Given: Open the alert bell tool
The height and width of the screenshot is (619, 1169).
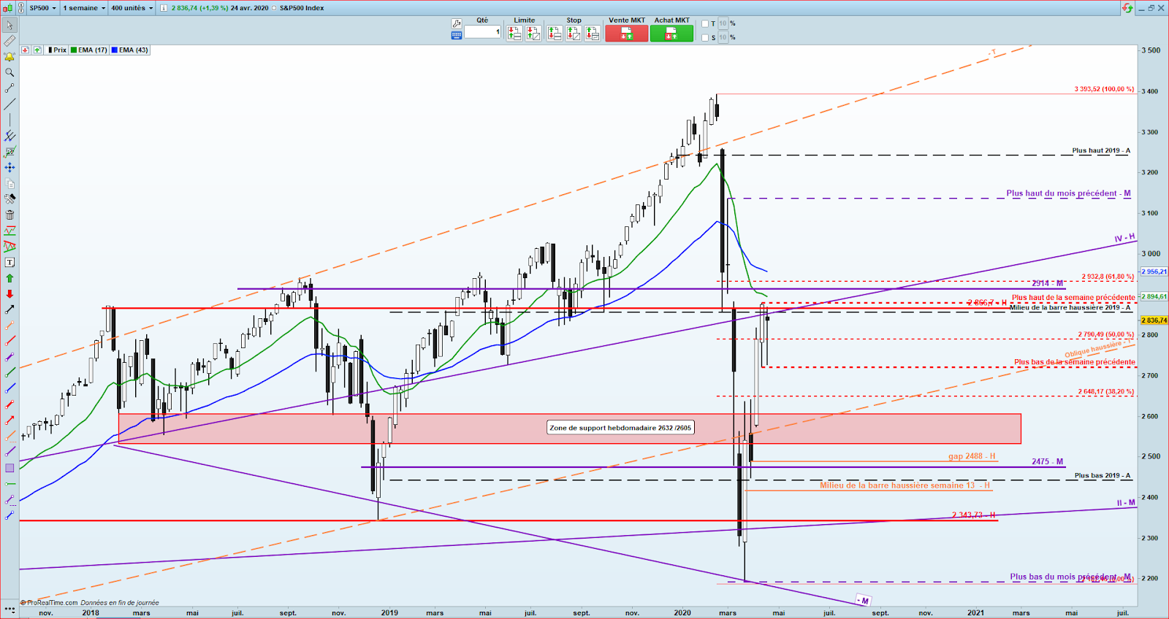Looking at the screenshot, I should coord(9,57).
